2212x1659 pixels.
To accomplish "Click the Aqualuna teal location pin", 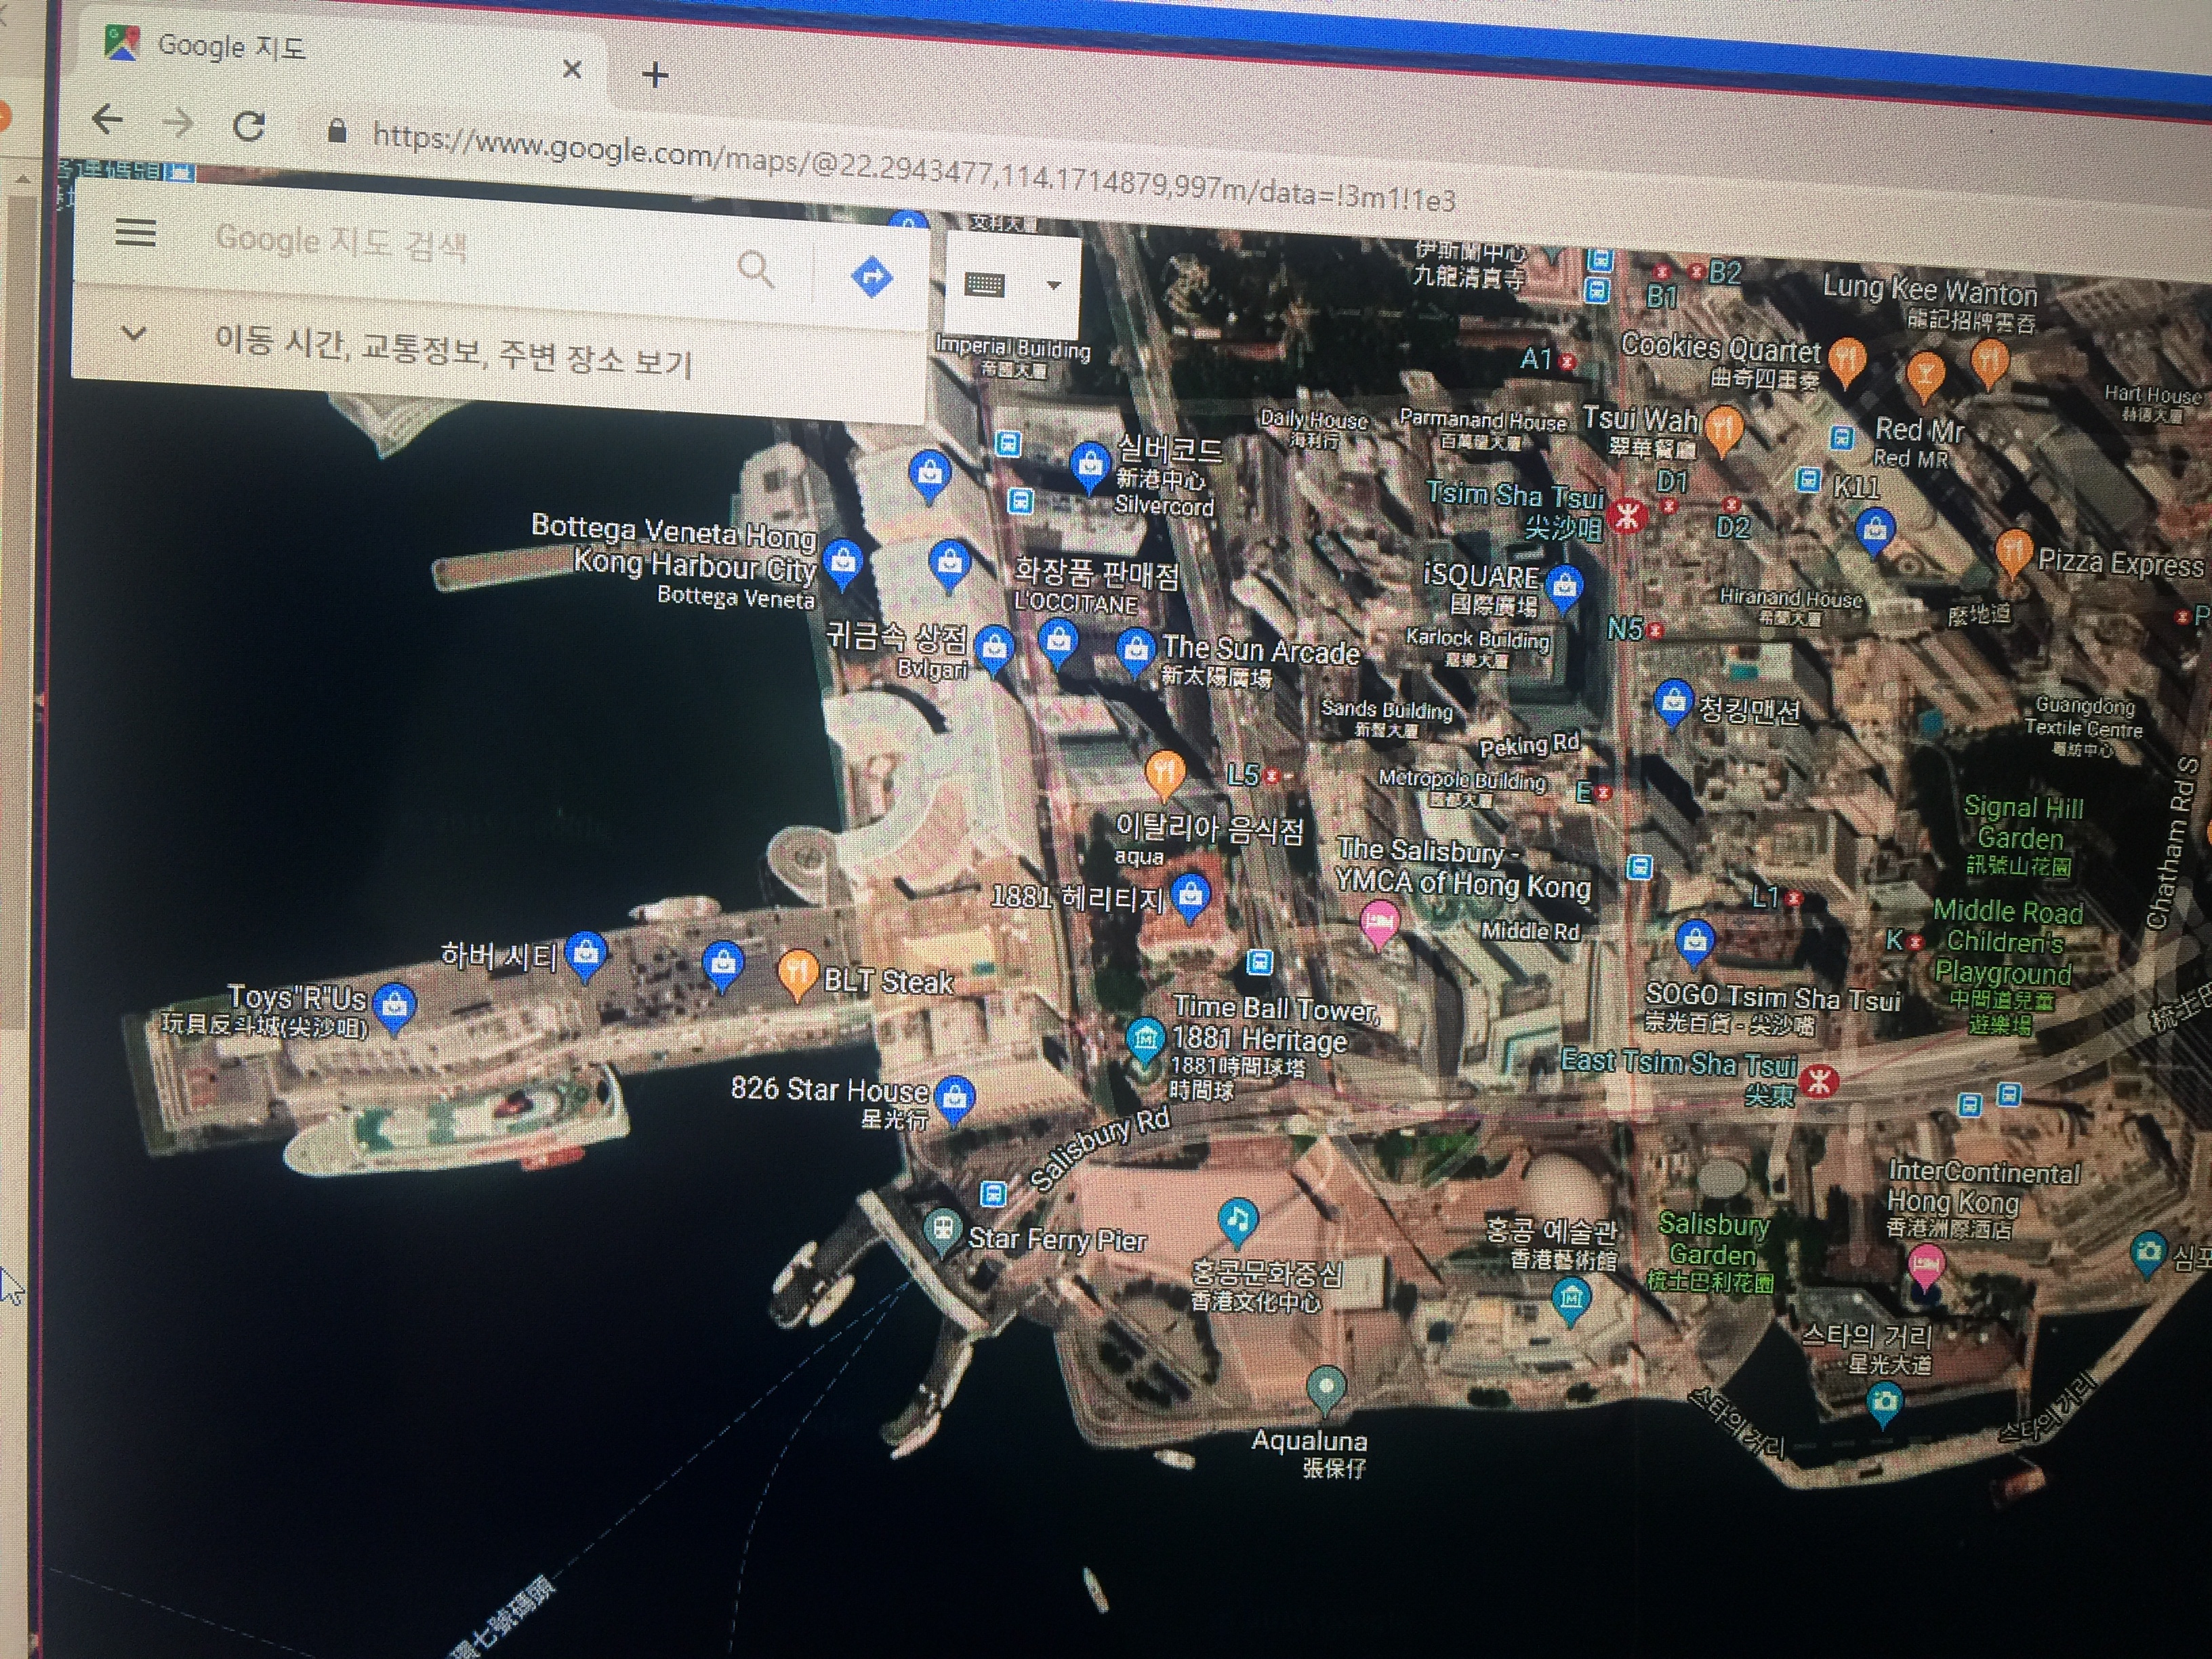I will (1326, 1388).
